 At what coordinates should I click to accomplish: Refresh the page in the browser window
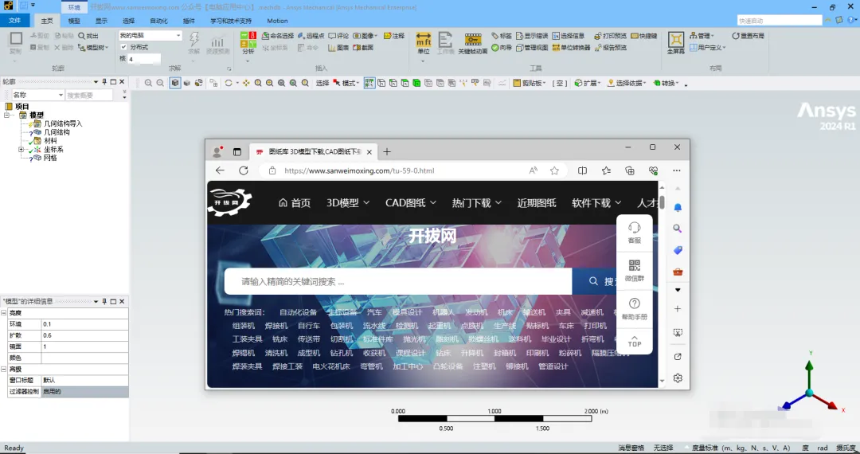click(244, 170)
